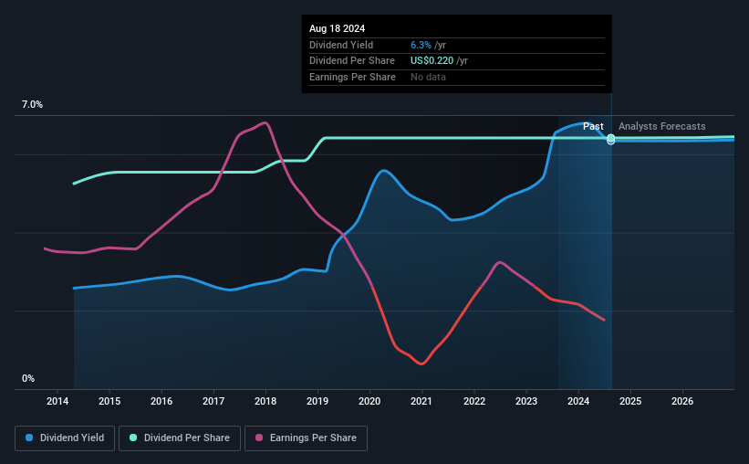This screenshot has width=749, height=464.
Task: Click the blue Dividend Yield legend dot
Action: point(29,438)
